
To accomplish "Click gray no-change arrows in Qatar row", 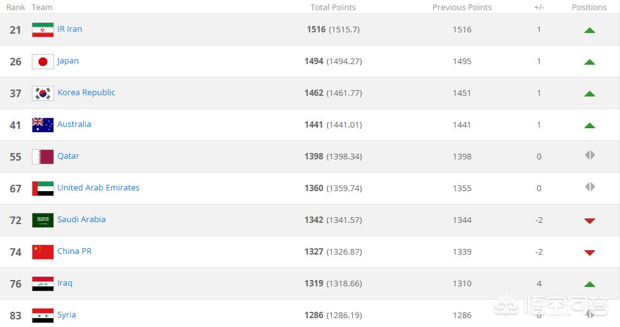I will (x=590, y=155).
